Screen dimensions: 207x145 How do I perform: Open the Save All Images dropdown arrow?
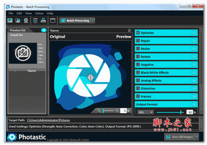pyautogui.click(x=197, y=137)
